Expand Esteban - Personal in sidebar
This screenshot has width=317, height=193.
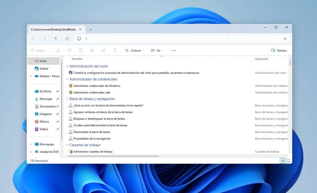31,76
